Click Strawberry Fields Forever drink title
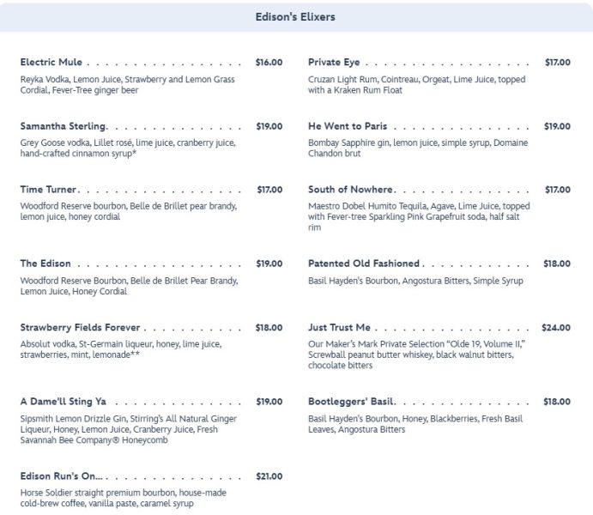The width and height of the screenshot is (593, 515). coord(80,327)
